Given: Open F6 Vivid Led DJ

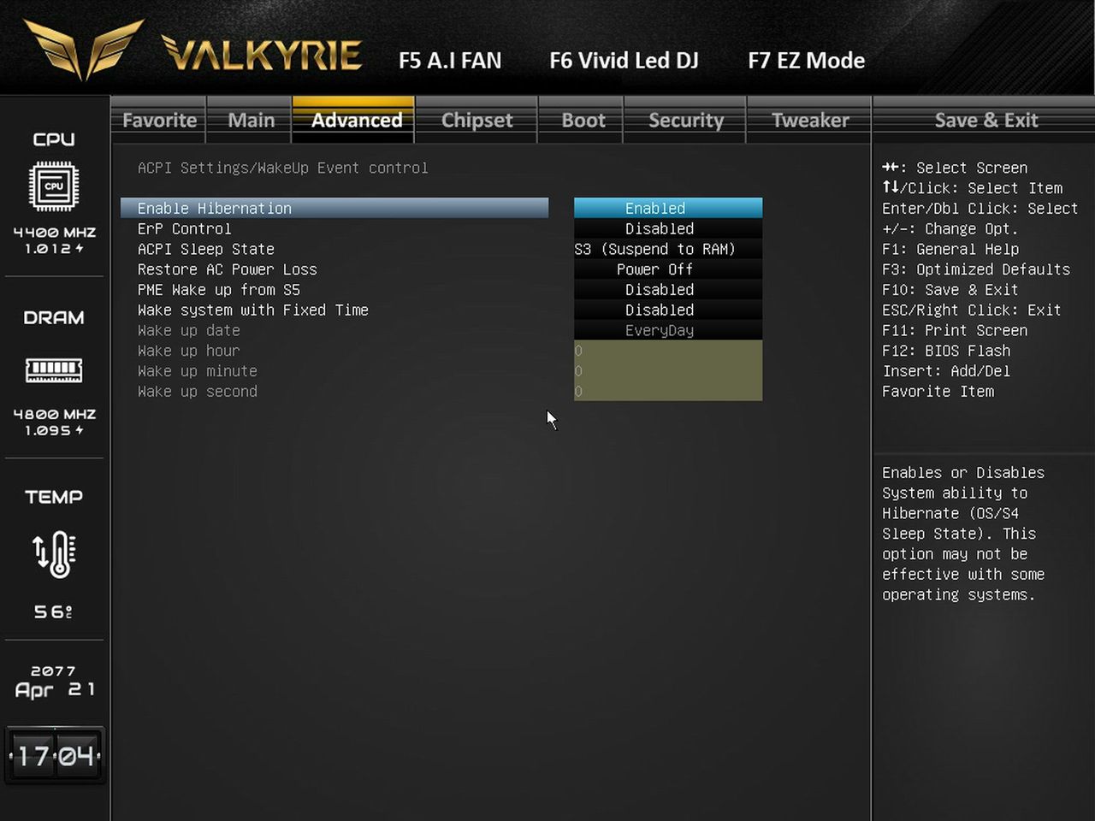Looking at the screenshot, I should (624, 61).
